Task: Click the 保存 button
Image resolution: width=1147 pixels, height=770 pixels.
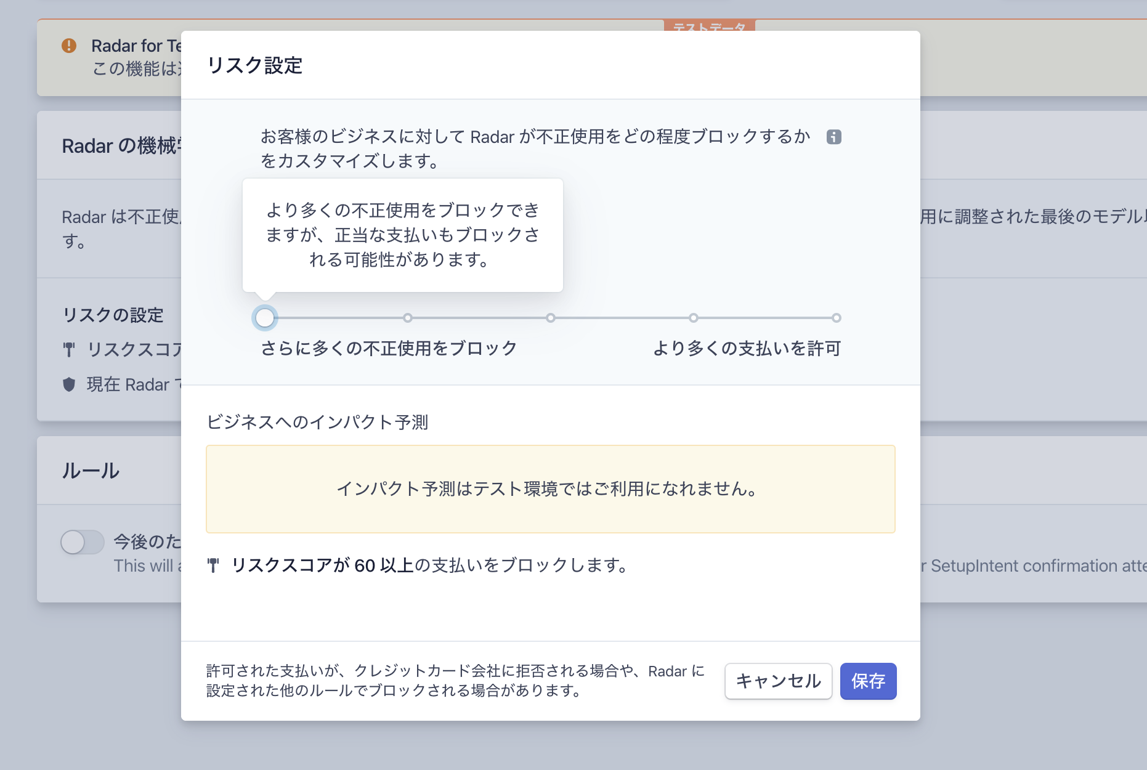Action: [869, 681]
